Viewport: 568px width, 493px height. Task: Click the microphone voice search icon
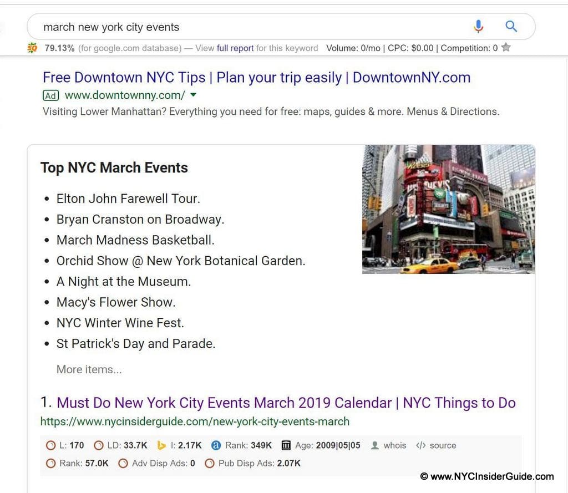click(x=479, y=27)
